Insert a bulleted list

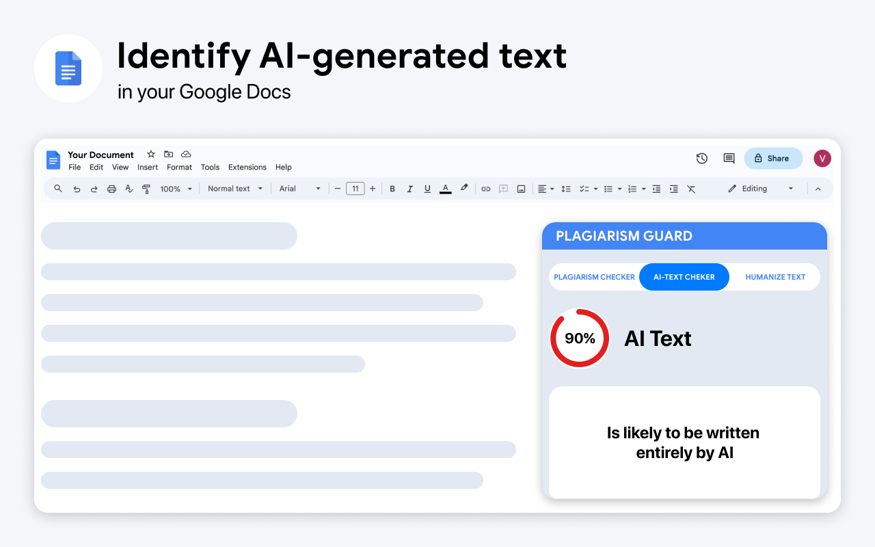(608, 189)
